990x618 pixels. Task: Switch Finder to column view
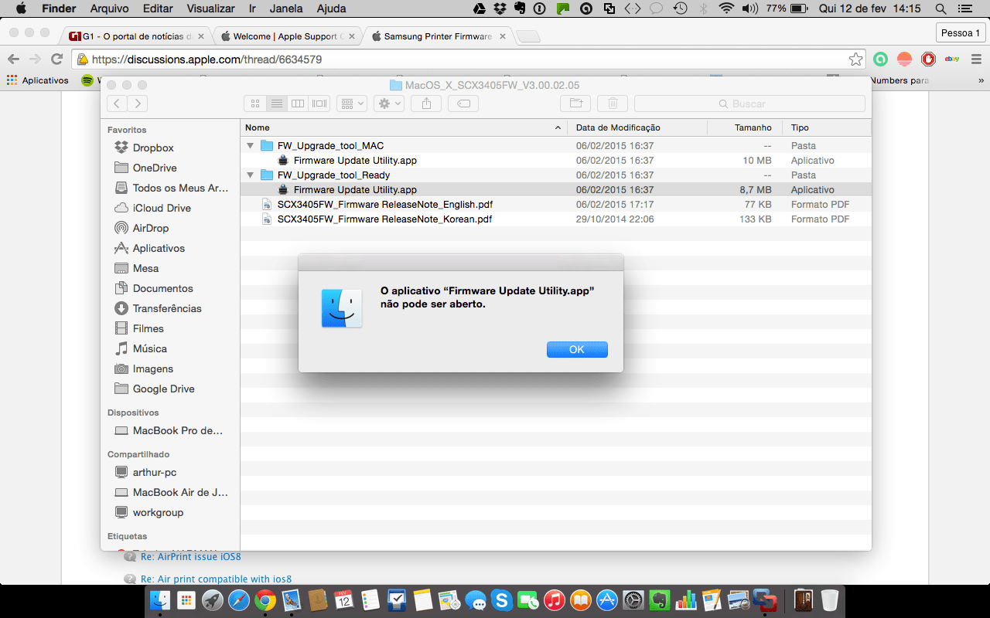[298, 104]
